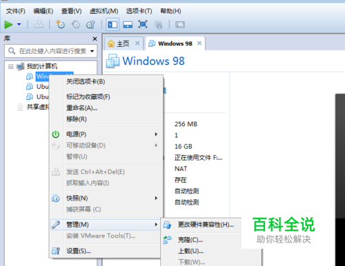Enter full screen mode via the toolbar icon
345x266 pixels.
[143, 24]
